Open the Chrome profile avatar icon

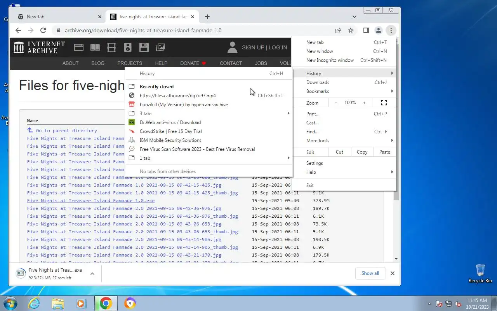click(378, 30)
